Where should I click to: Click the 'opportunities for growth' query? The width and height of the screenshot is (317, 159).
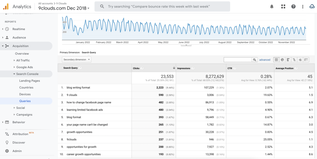tap(81, 147)
